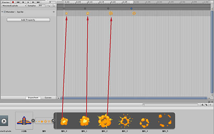This screenshot has width=214, height=134.
Task: Expand the spaceship asset with its arrow button
Action: pyautogui.click(x=33, y=121)
